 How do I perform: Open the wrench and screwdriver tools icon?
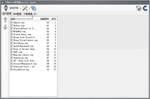click(x=25, y=8)
